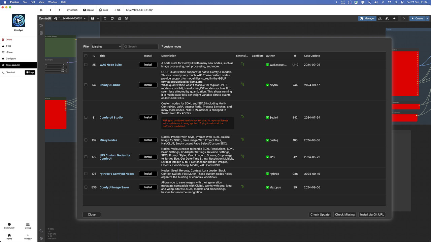This screenshot has height=242, width=431.
Task: Click the extension icon for JPS Custom Nodes
Action: (242, 156)
